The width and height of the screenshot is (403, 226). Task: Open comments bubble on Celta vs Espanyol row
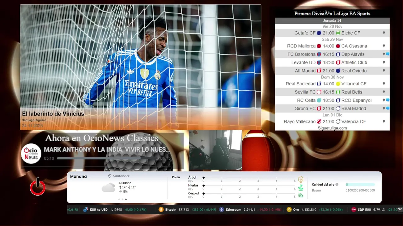tap(388, 100)
